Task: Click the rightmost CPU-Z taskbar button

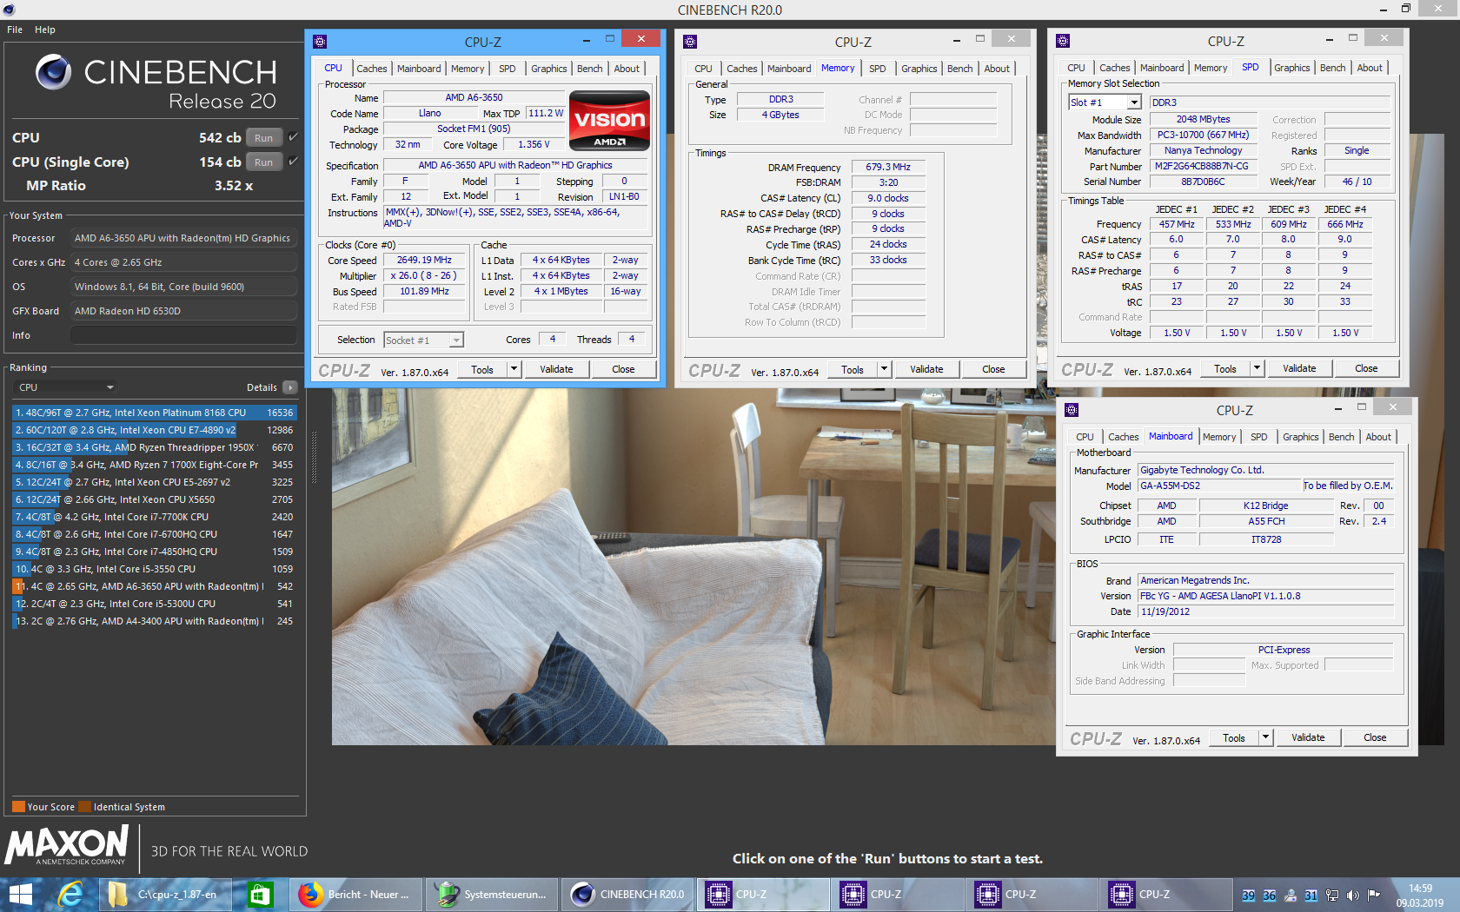Action: pyautogui.click(x=1166, y=894)
